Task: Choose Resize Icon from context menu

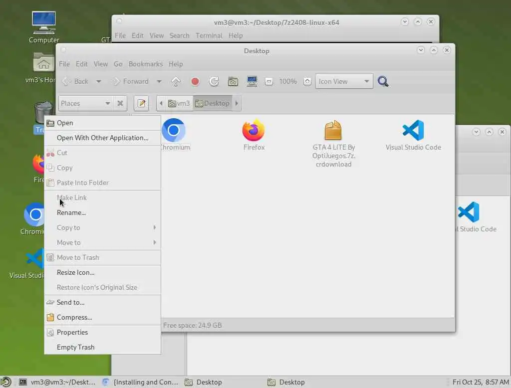Action: point(103,273)
